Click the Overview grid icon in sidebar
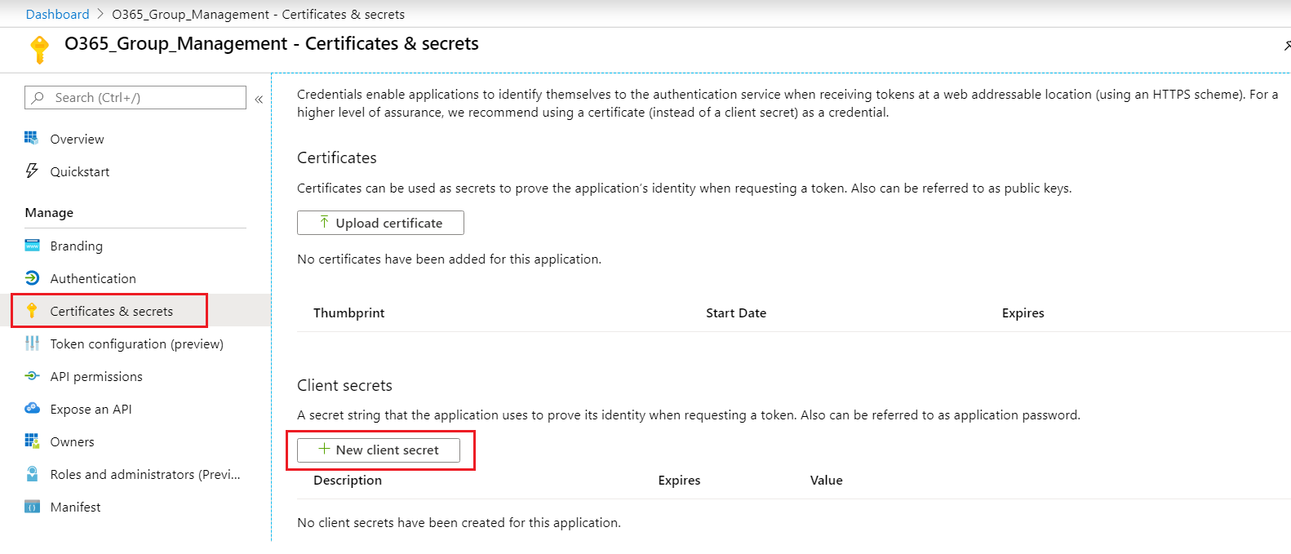The image size is (1291, 554). 32,139
